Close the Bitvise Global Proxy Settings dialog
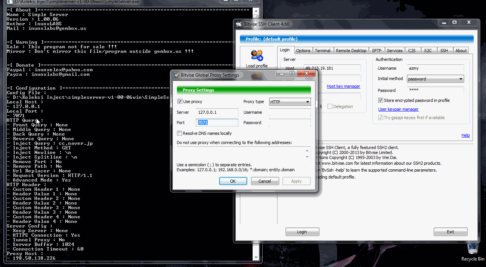Screen dimensions: 486x267 click(x=307, y=73)
